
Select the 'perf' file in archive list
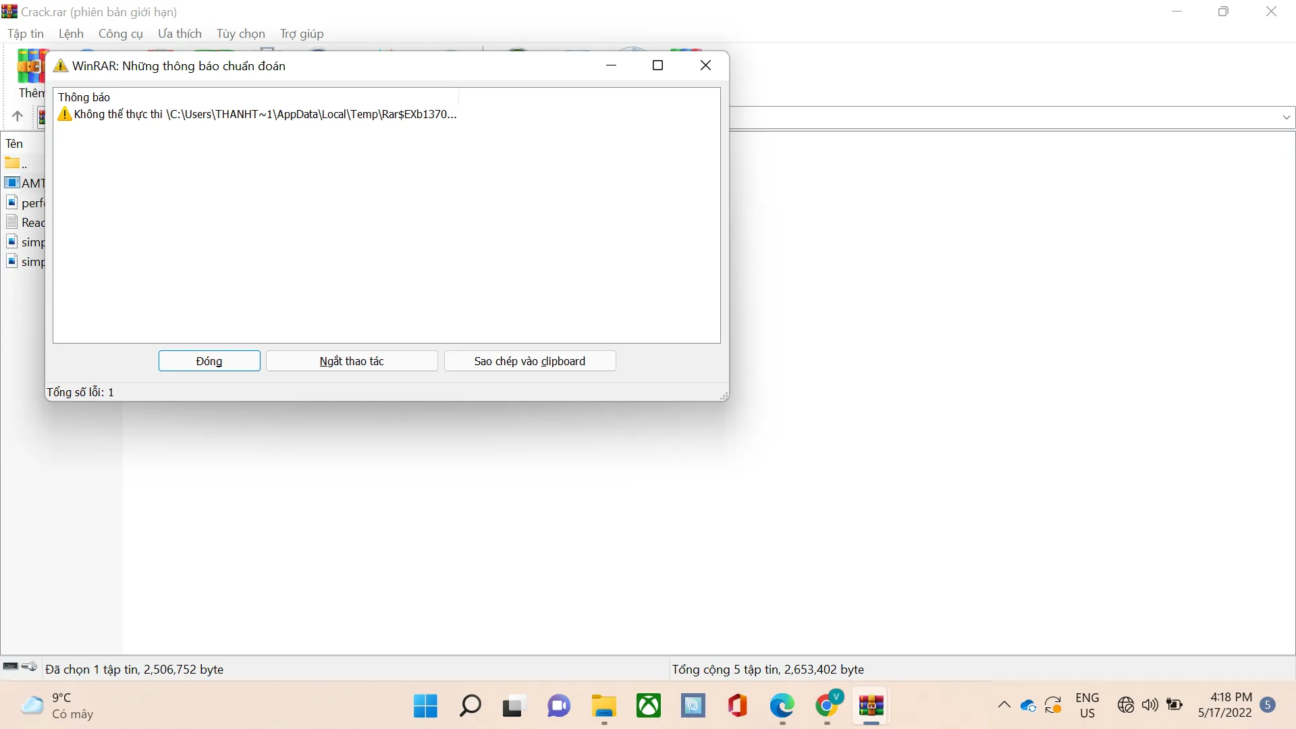click(x=25, y=202)
